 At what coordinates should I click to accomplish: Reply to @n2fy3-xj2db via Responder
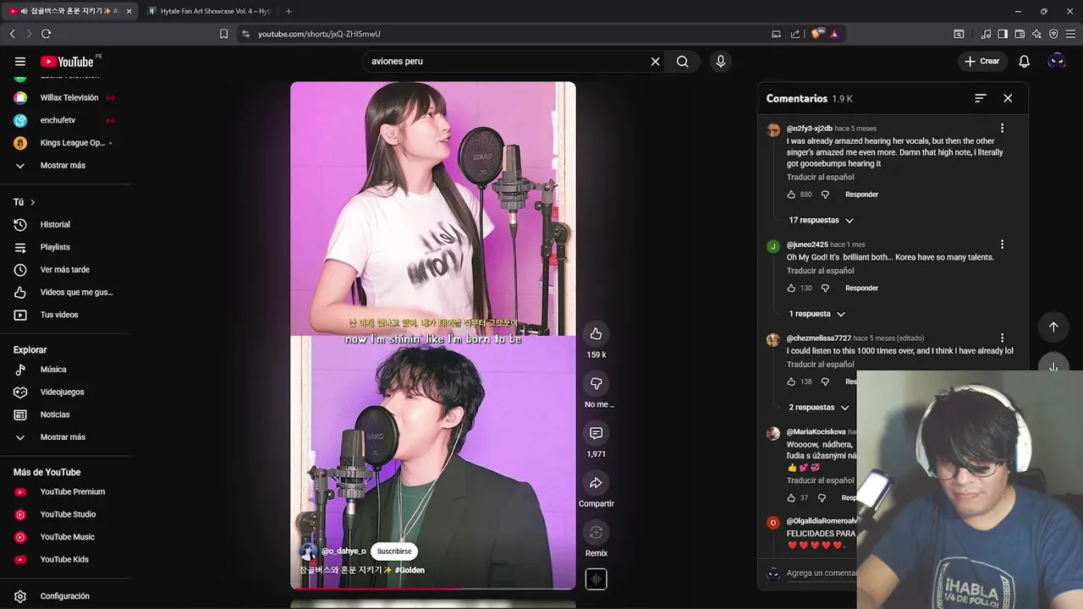pyautogui.click(x=861, y=195)
